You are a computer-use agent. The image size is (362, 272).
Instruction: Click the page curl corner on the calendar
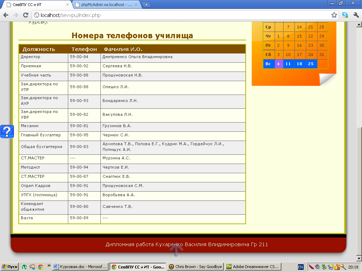pos(328,79)
